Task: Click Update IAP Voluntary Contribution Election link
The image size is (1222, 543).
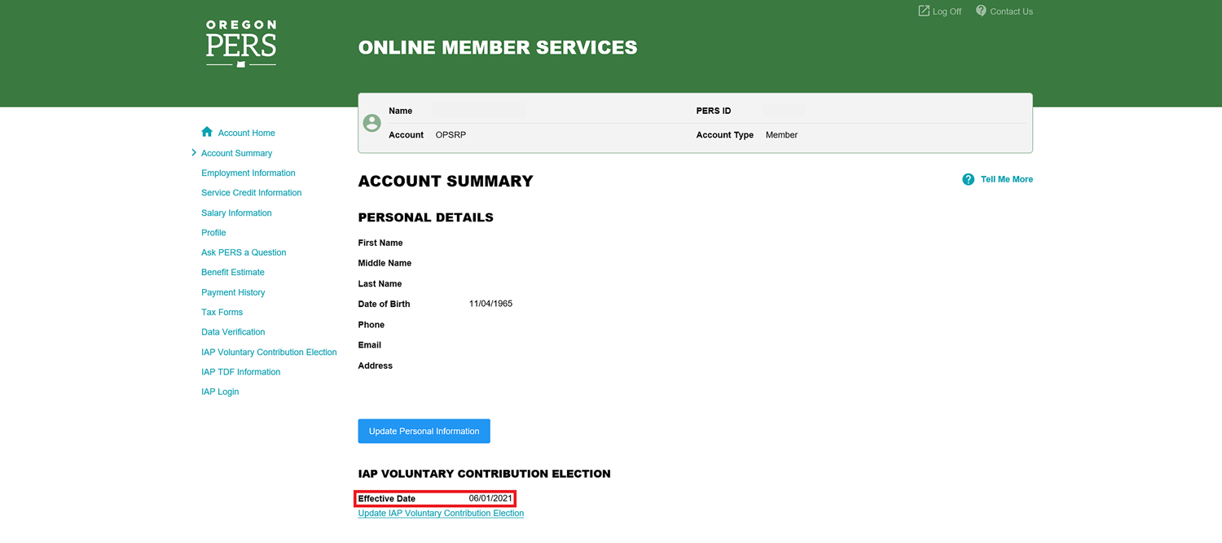Action: click(441, 514)
